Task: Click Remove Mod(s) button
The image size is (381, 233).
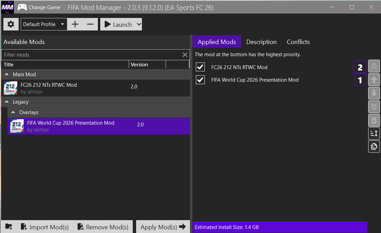Action: pyautogui.click(x=103, y=227)
